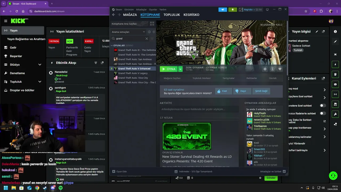
Task: Add GTA V to favorites with the heart icon
Action: point(280,69)
